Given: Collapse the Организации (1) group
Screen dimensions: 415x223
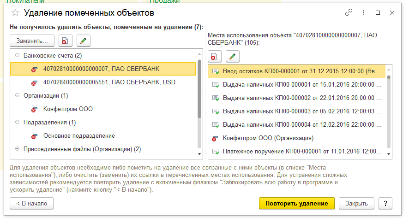Looking at the screenshot, I should 18,95.
